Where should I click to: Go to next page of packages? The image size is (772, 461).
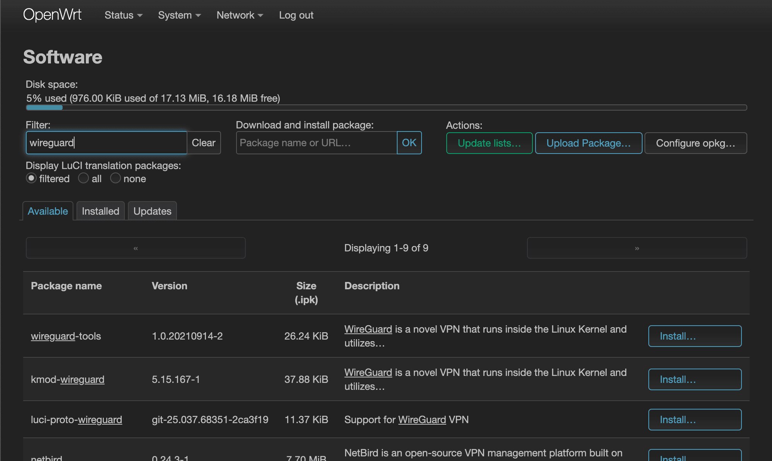click(637, 248)
